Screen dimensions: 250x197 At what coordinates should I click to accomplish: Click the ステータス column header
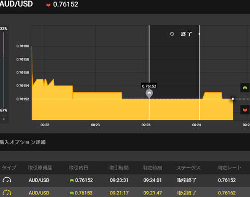point(189,168)
